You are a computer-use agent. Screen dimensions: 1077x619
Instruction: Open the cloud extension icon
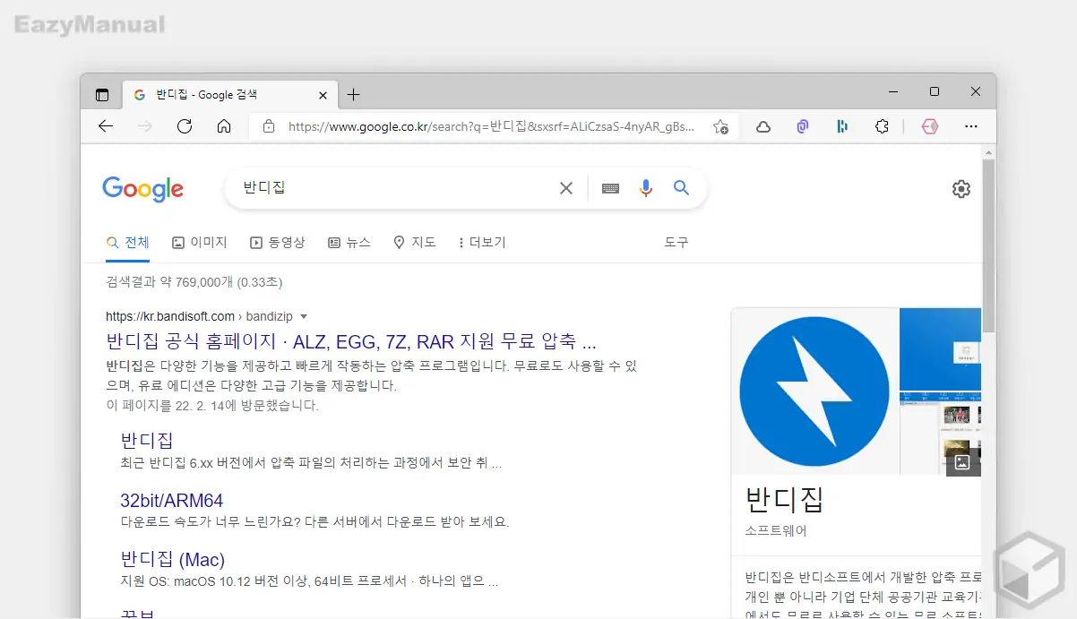763,127
